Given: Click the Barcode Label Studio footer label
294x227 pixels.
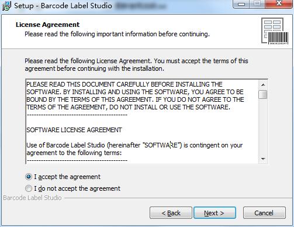Looking at the screenshot, I should 32,198.
